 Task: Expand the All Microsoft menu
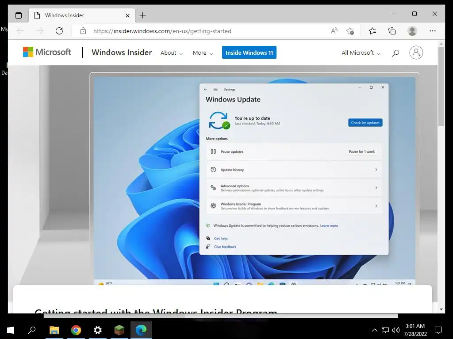tap(361, 53)
